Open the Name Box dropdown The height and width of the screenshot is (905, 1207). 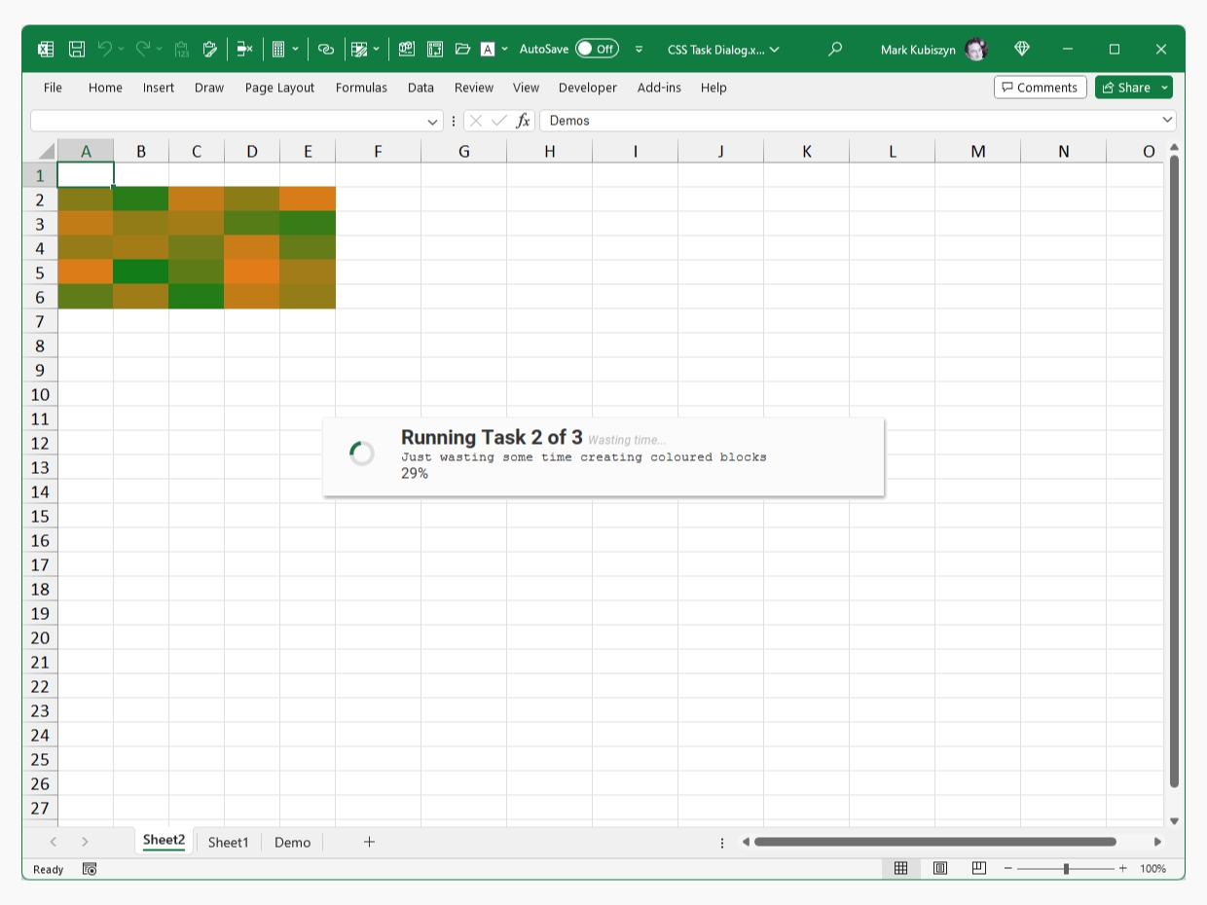tap(433, 121)
